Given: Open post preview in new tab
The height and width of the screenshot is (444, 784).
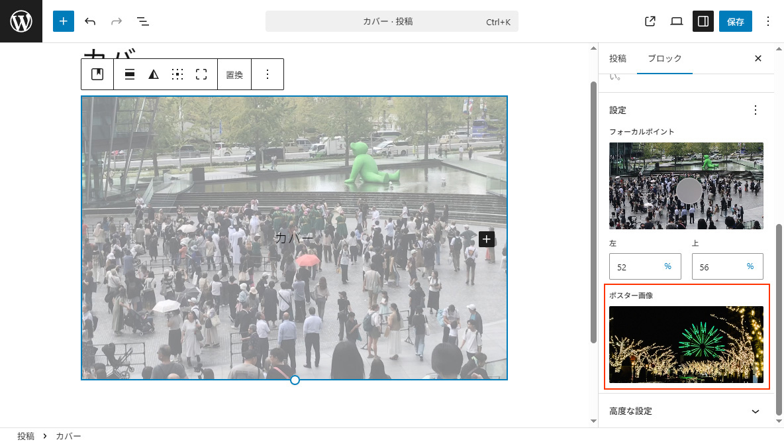Looking at the screenshot, I should (x=650, y=21).
